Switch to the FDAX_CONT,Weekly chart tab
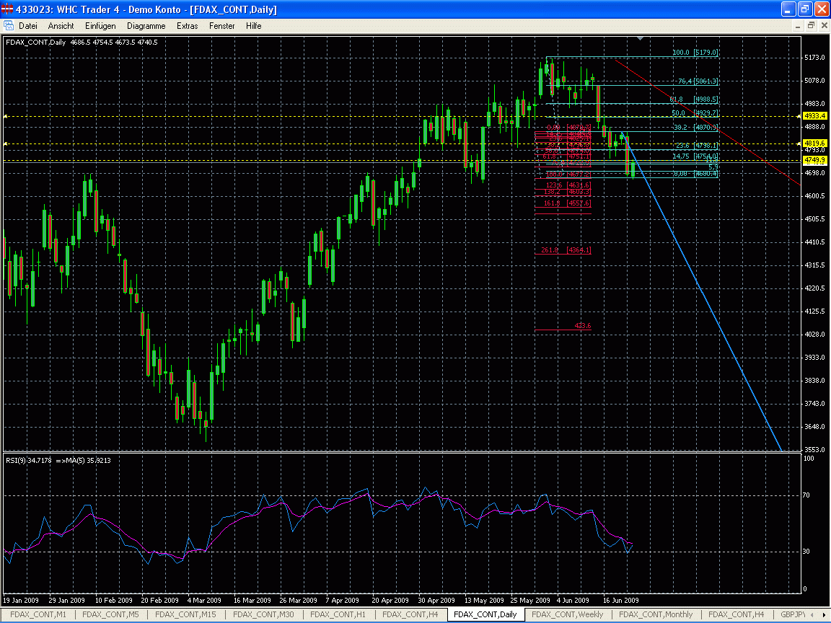 tap(567, 614)
